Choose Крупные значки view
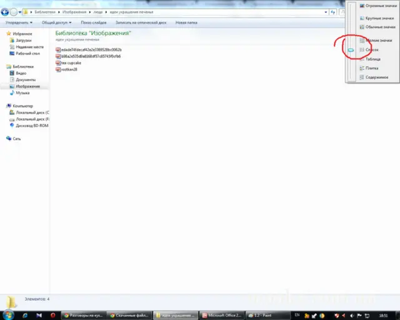Viewport: 400px width, 320px height. click(x=377, y=18)
